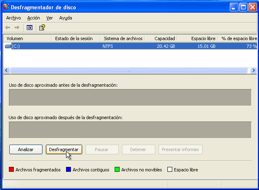Sort by % de espacio libre column

238,38
